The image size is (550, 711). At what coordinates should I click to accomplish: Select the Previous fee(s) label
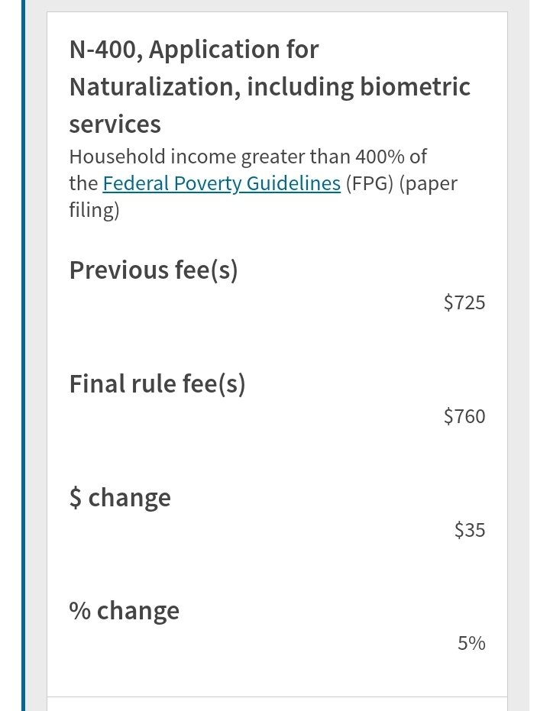154,270
